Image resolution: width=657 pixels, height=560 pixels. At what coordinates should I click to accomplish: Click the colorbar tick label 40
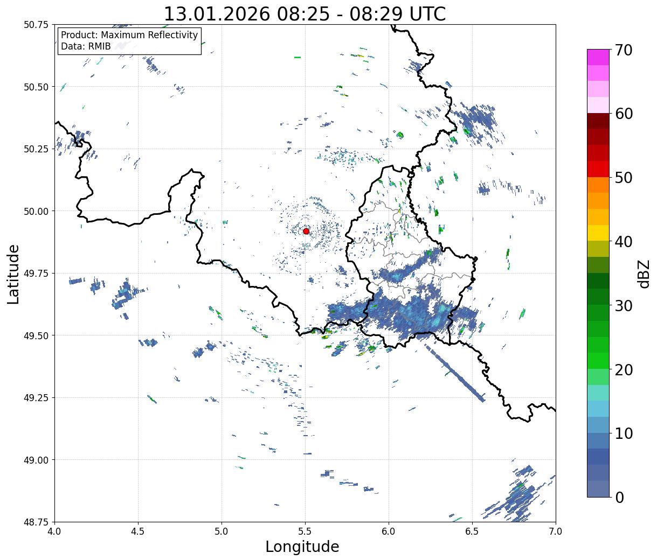coord(624,241)
